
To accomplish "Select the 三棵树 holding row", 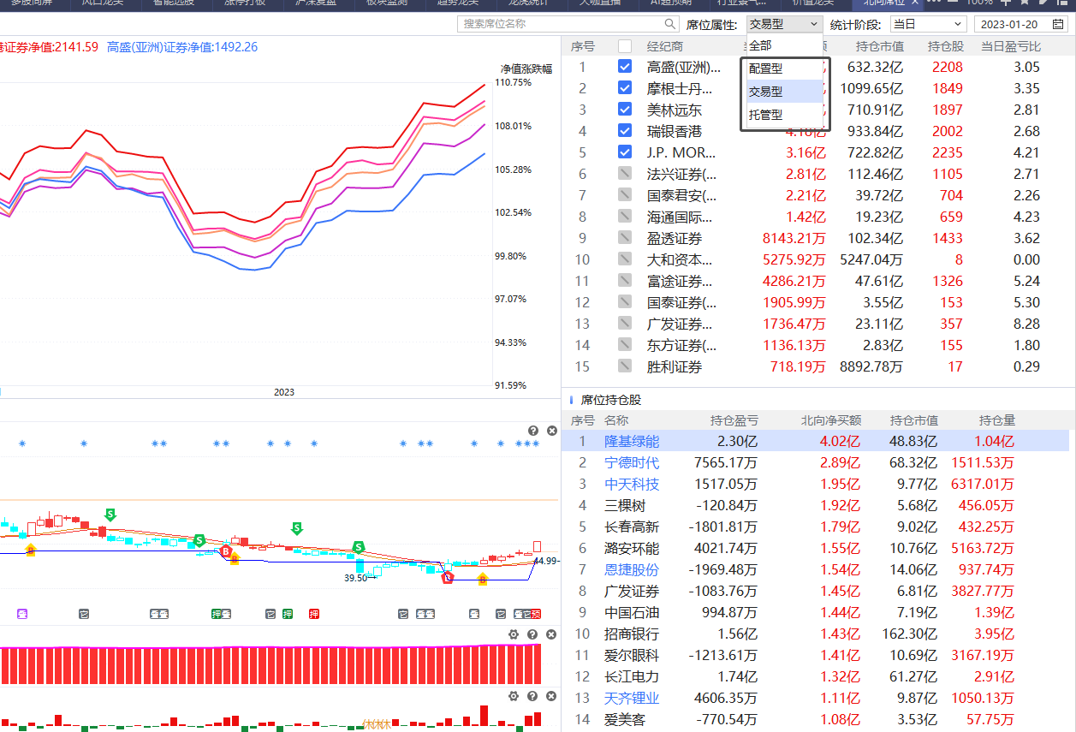I will tap(815, 505).
